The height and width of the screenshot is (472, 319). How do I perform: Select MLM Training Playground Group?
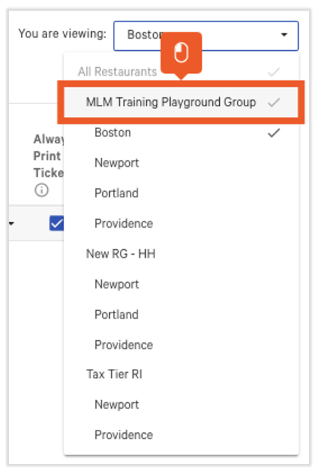tap(181, 102)
